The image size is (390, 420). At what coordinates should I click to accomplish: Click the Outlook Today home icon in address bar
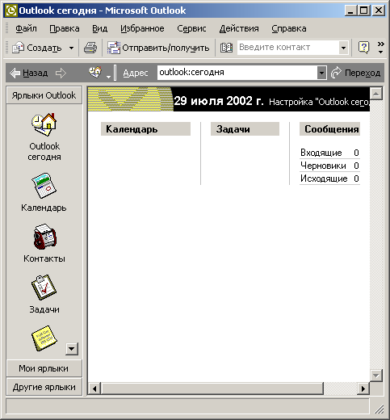click(x=95, y=72)
